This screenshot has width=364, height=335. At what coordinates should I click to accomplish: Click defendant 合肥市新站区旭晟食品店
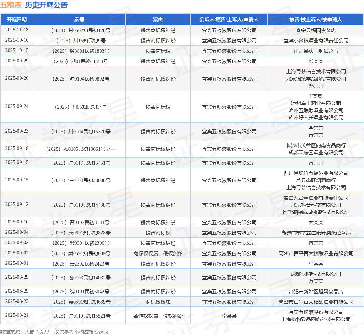316,292
